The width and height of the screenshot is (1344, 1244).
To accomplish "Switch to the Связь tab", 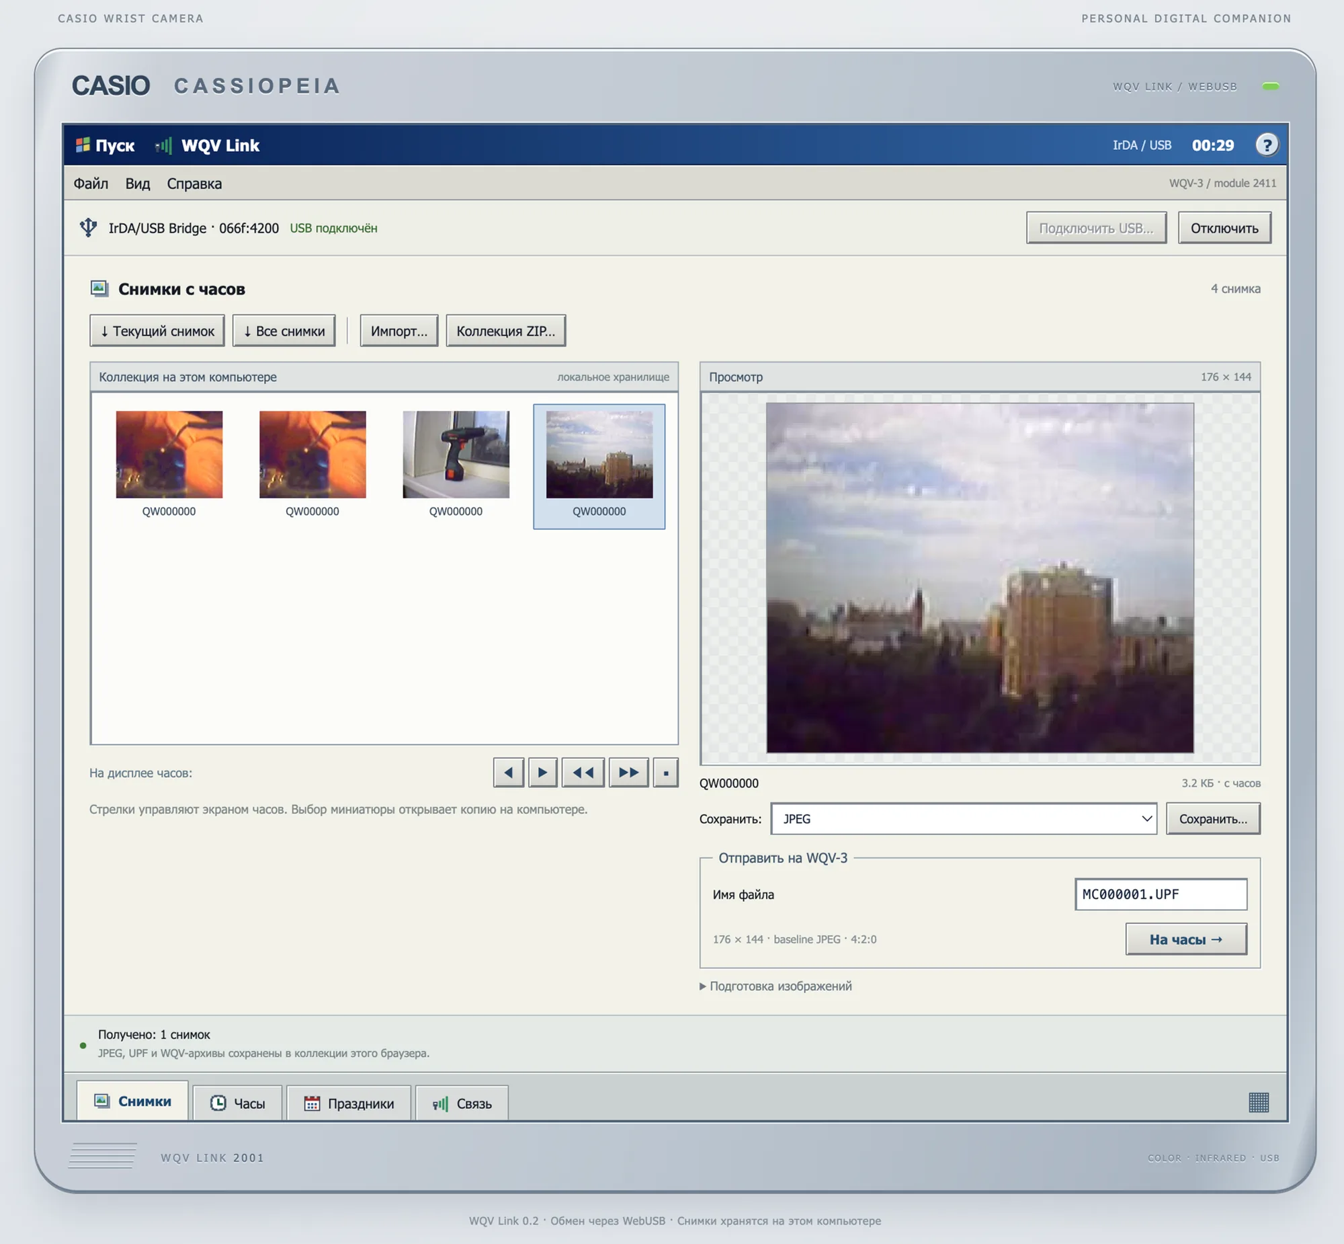I will coord(462,1103).
